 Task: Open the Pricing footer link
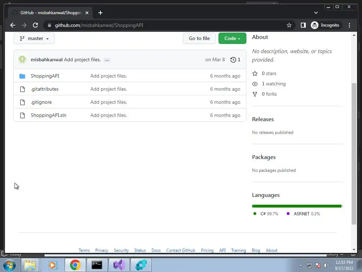[x=207, y=250]
